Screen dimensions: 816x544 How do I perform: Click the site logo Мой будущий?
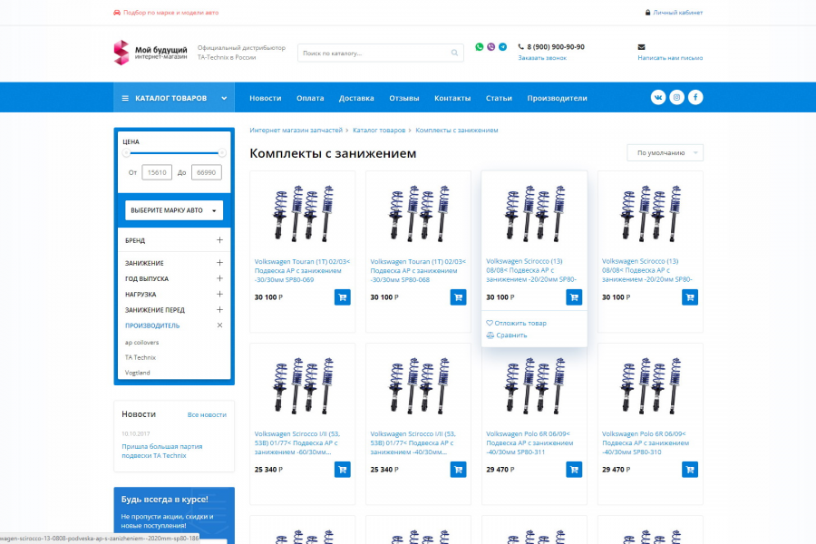point(151,53)
